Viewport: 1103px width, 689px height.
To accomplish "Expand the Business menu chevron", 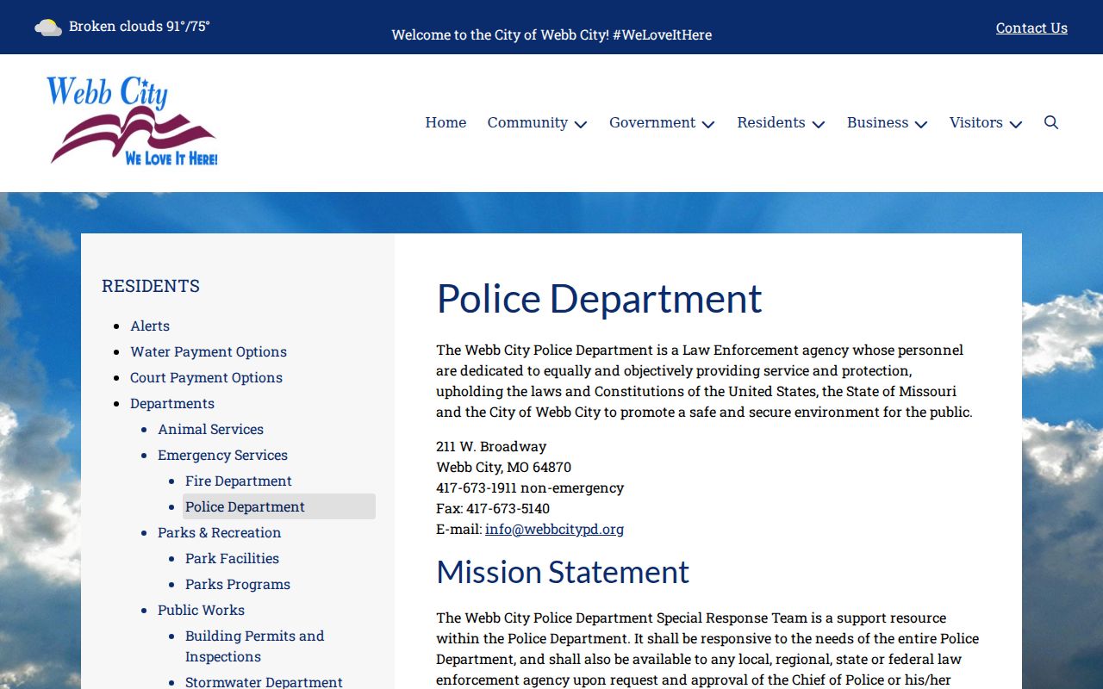I will (921, 124).
